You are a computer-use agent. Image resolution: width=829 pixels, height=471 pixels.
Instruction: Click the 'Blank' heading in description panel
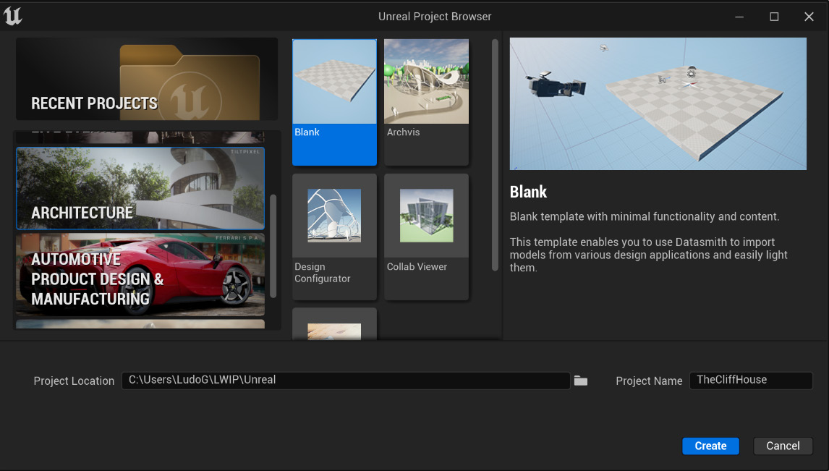(x=528, y=192)
